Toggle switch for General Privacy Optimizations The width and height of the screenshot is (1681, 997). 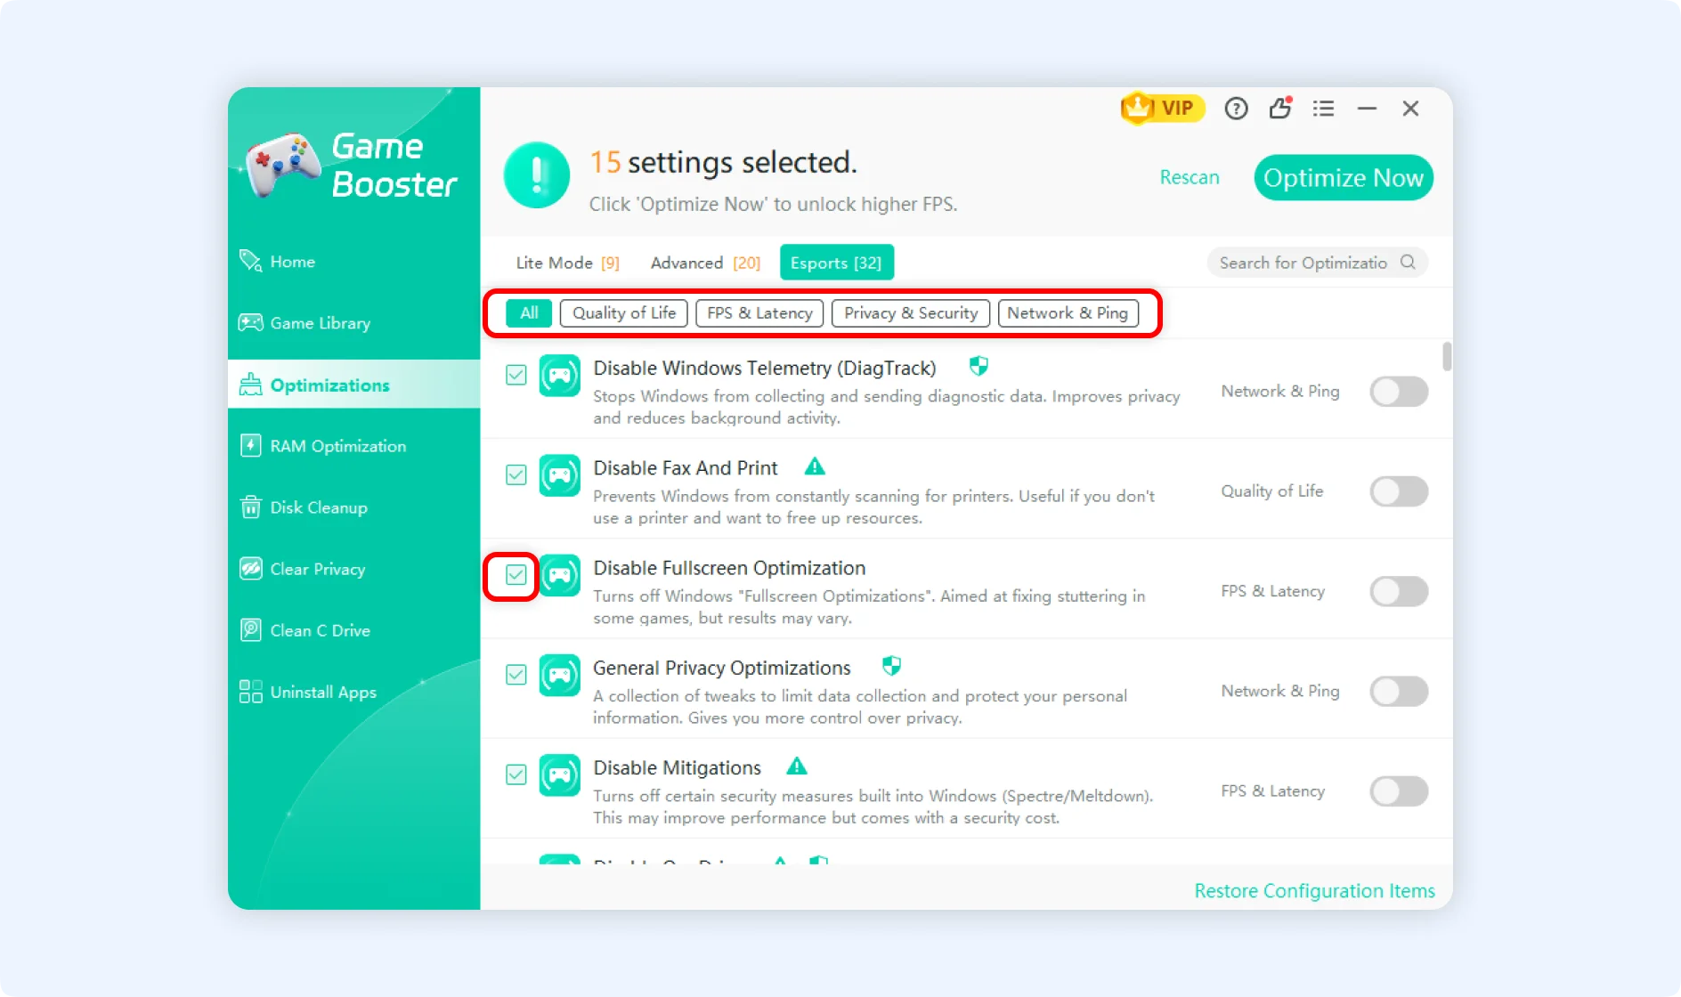[x=1399, y=691]
